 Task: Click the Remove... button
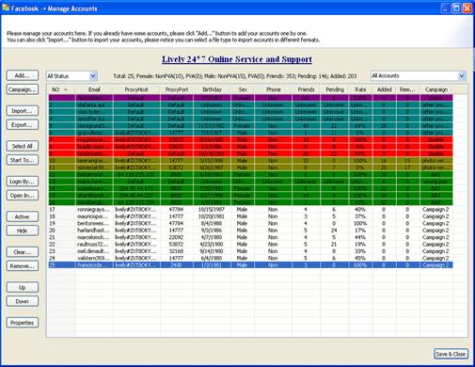pos(23,266)
